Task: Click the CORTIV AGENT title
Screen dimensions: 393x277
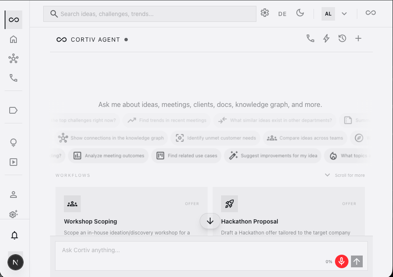Action: point(95,40)
